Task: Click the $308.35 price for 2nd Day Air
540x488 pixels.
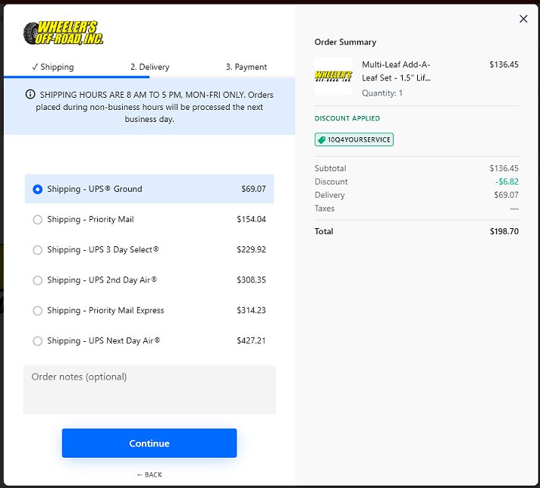Action: [x=251, y=280]
